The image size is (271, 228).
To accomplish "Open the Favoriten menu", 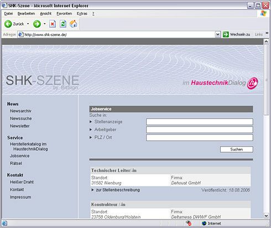I will [x=64, y=13].
